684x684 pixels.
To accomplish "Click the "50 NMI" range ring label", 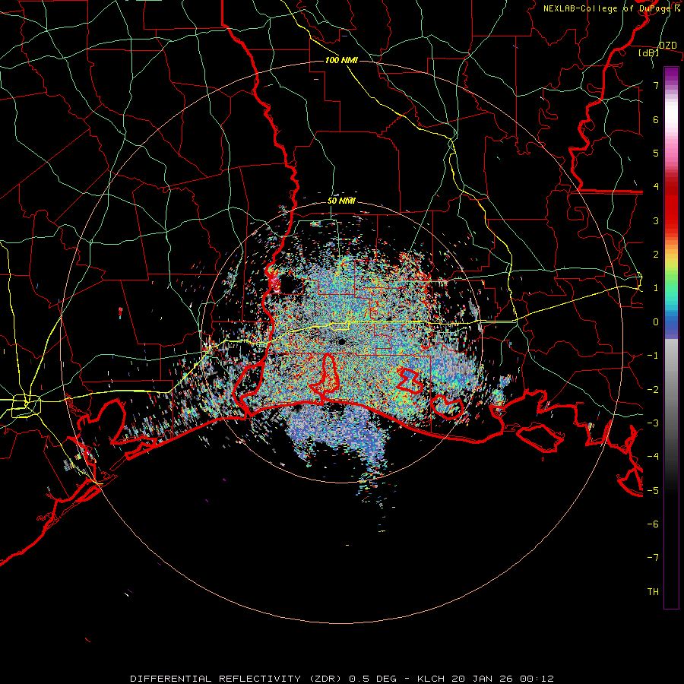I will pos(341,201).
